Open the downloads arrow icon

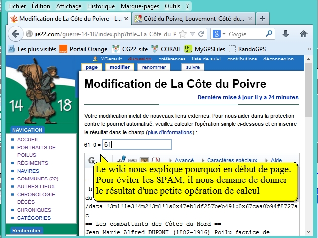[286, 34]
